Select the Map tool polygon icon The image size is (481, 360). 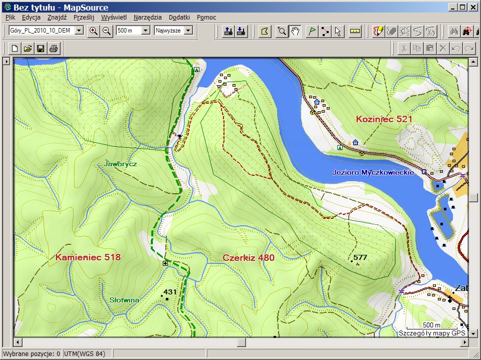pyautogui.click(x=266, y=31)
